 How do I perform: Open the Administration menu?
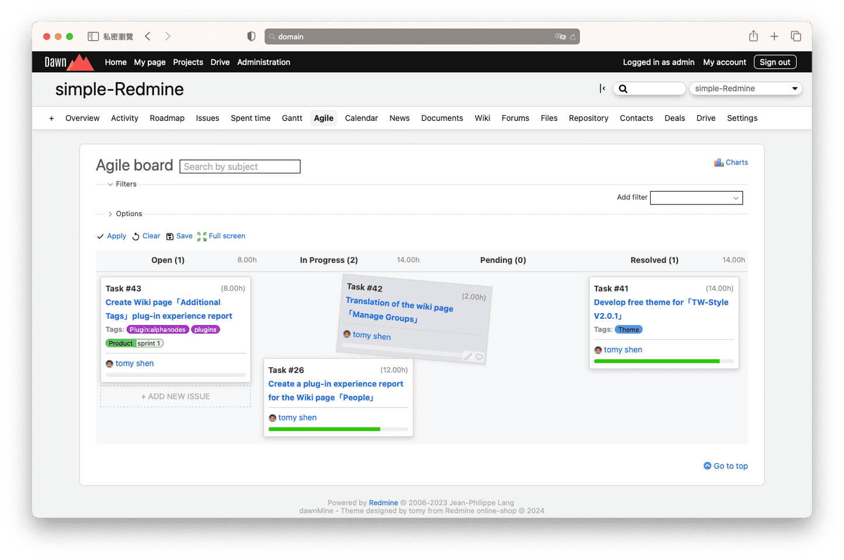[x=263, y=62]
